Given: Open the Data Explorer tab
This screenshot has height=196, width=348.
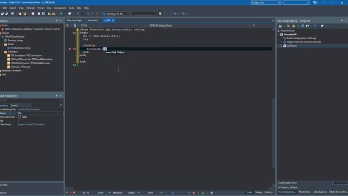Looking at the screenshot, I should 320,192.
